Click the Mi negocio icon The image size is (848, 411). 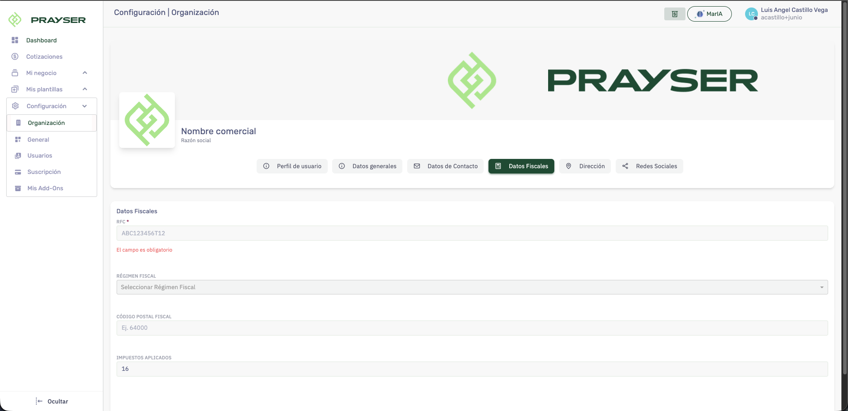(x=15, y=73)
